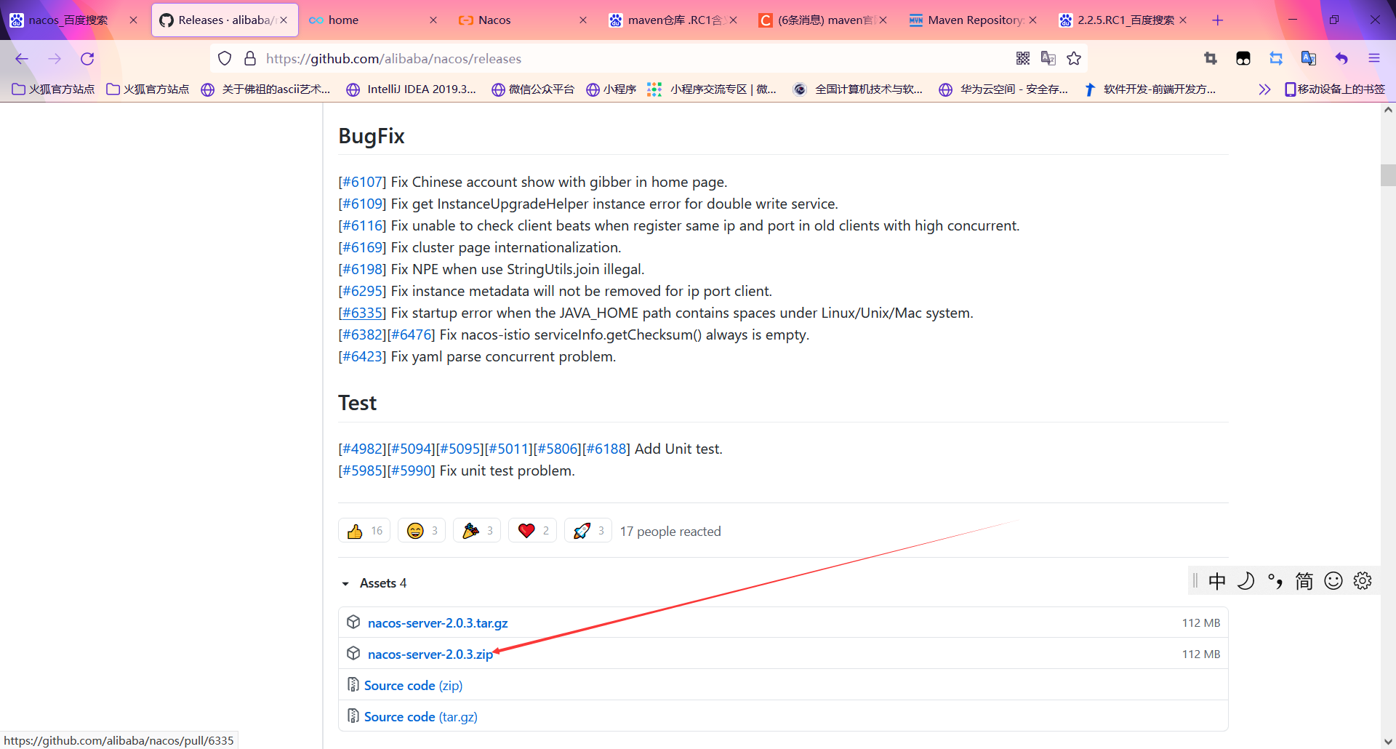The image size is (1396, 749).
Task: Add the heart reaction
Action: pyautogui.click(x=533, y=531)
